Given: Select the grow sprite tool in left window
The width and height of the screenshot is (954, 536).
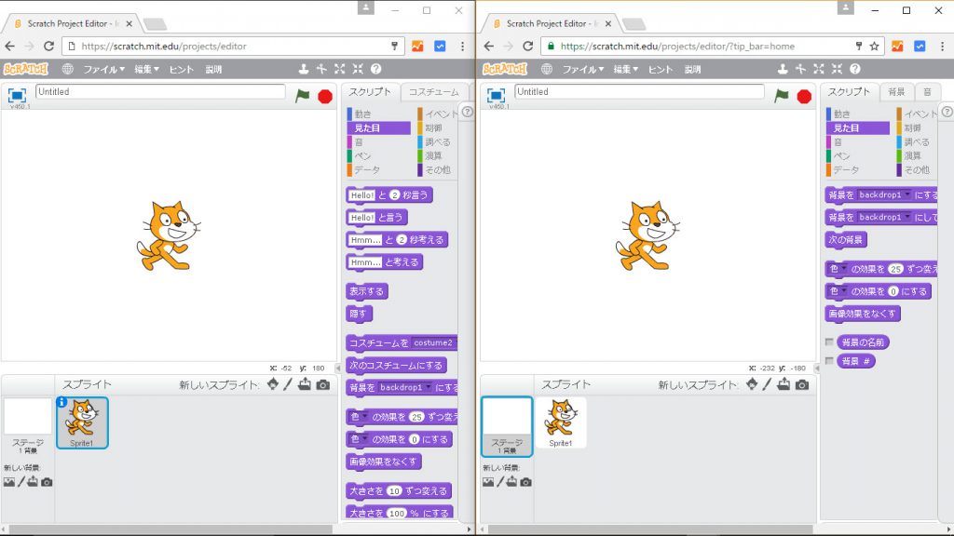Looking at the screenshot, I should click(x=339, y=69).
